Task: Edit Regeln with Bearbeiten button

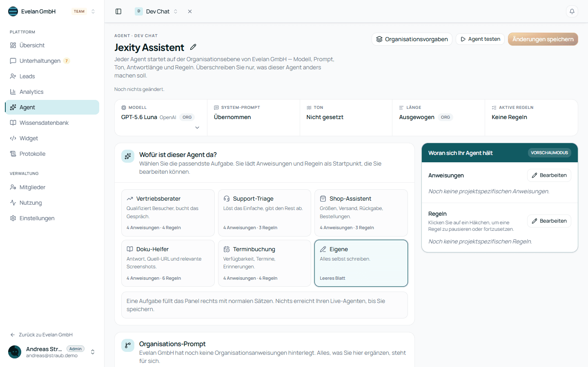Action: [x=549, y=221]
